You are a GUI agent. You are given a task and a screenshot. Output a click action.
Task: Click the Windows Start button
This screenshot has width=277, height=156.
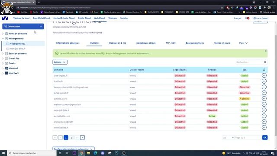pos(3,153)
